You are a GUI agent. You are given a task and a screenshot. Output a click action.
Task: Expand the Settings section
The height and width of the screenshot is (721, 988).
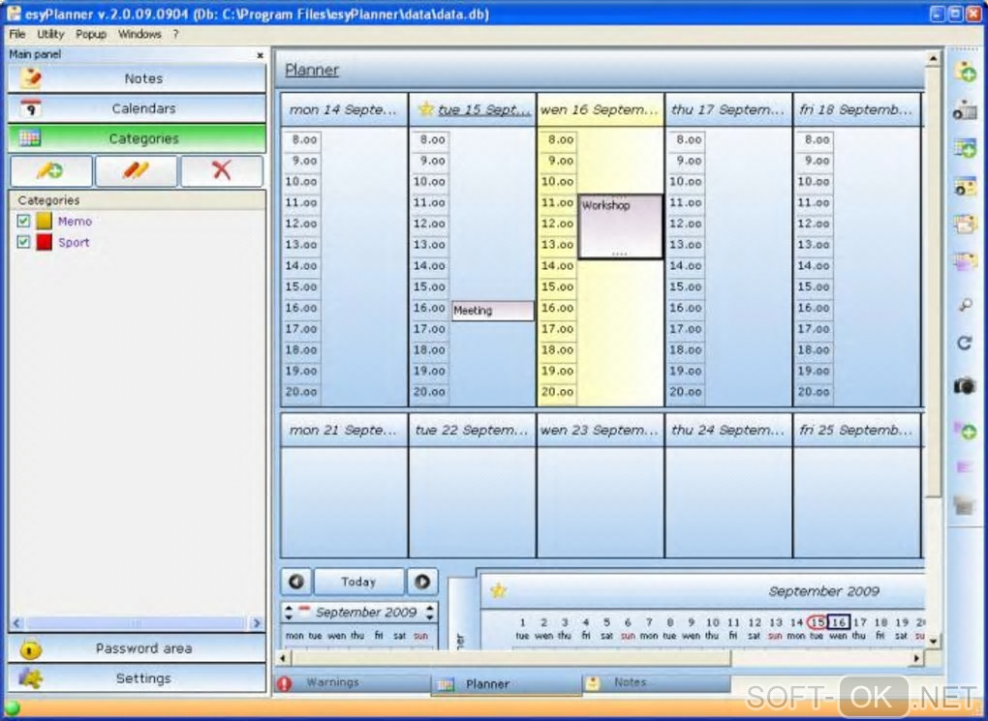[137, 678]
